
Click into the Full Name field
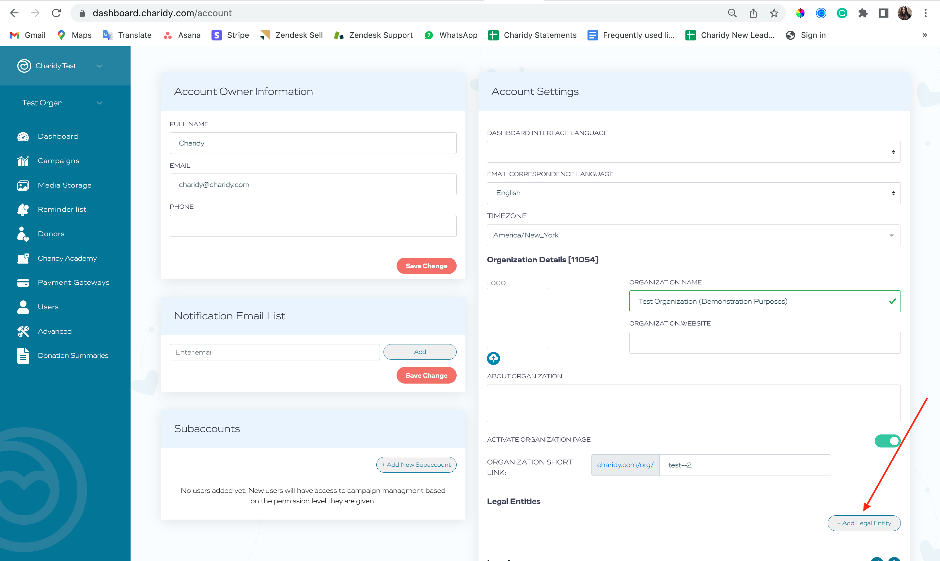click(313, 143)
